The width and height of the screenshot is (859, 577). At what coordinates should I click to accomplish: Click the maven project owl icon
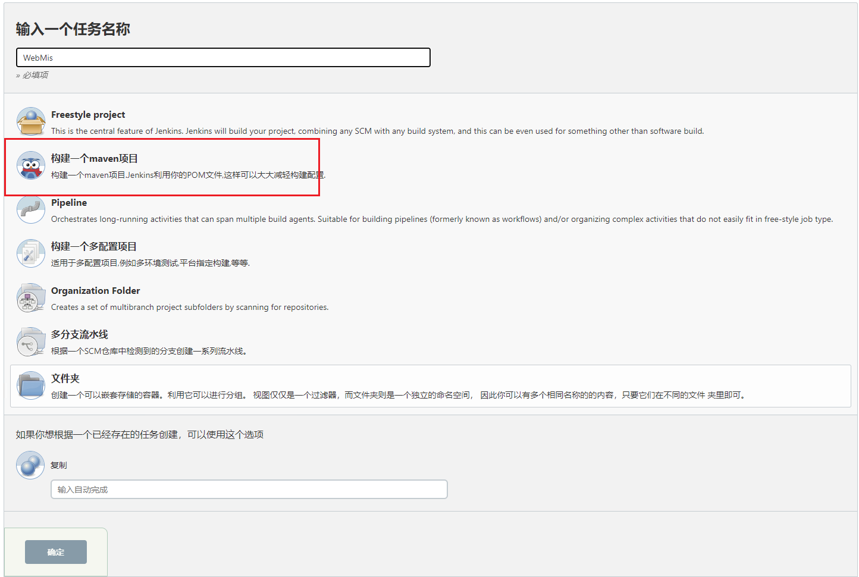click(x=31, y=165)
